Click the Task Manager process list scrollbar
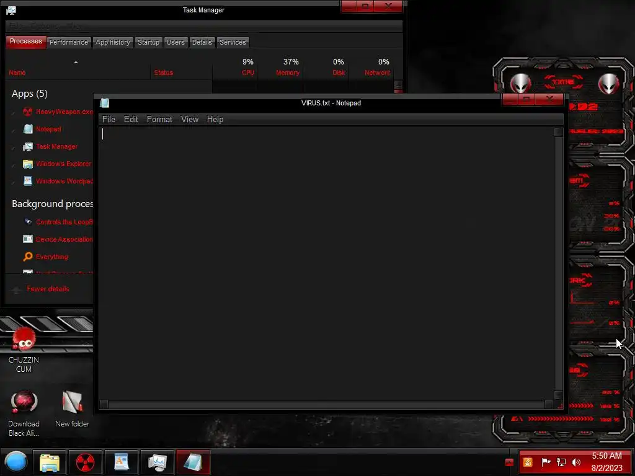This screenshot has width=635, height=476. click(x=399, y=86)
